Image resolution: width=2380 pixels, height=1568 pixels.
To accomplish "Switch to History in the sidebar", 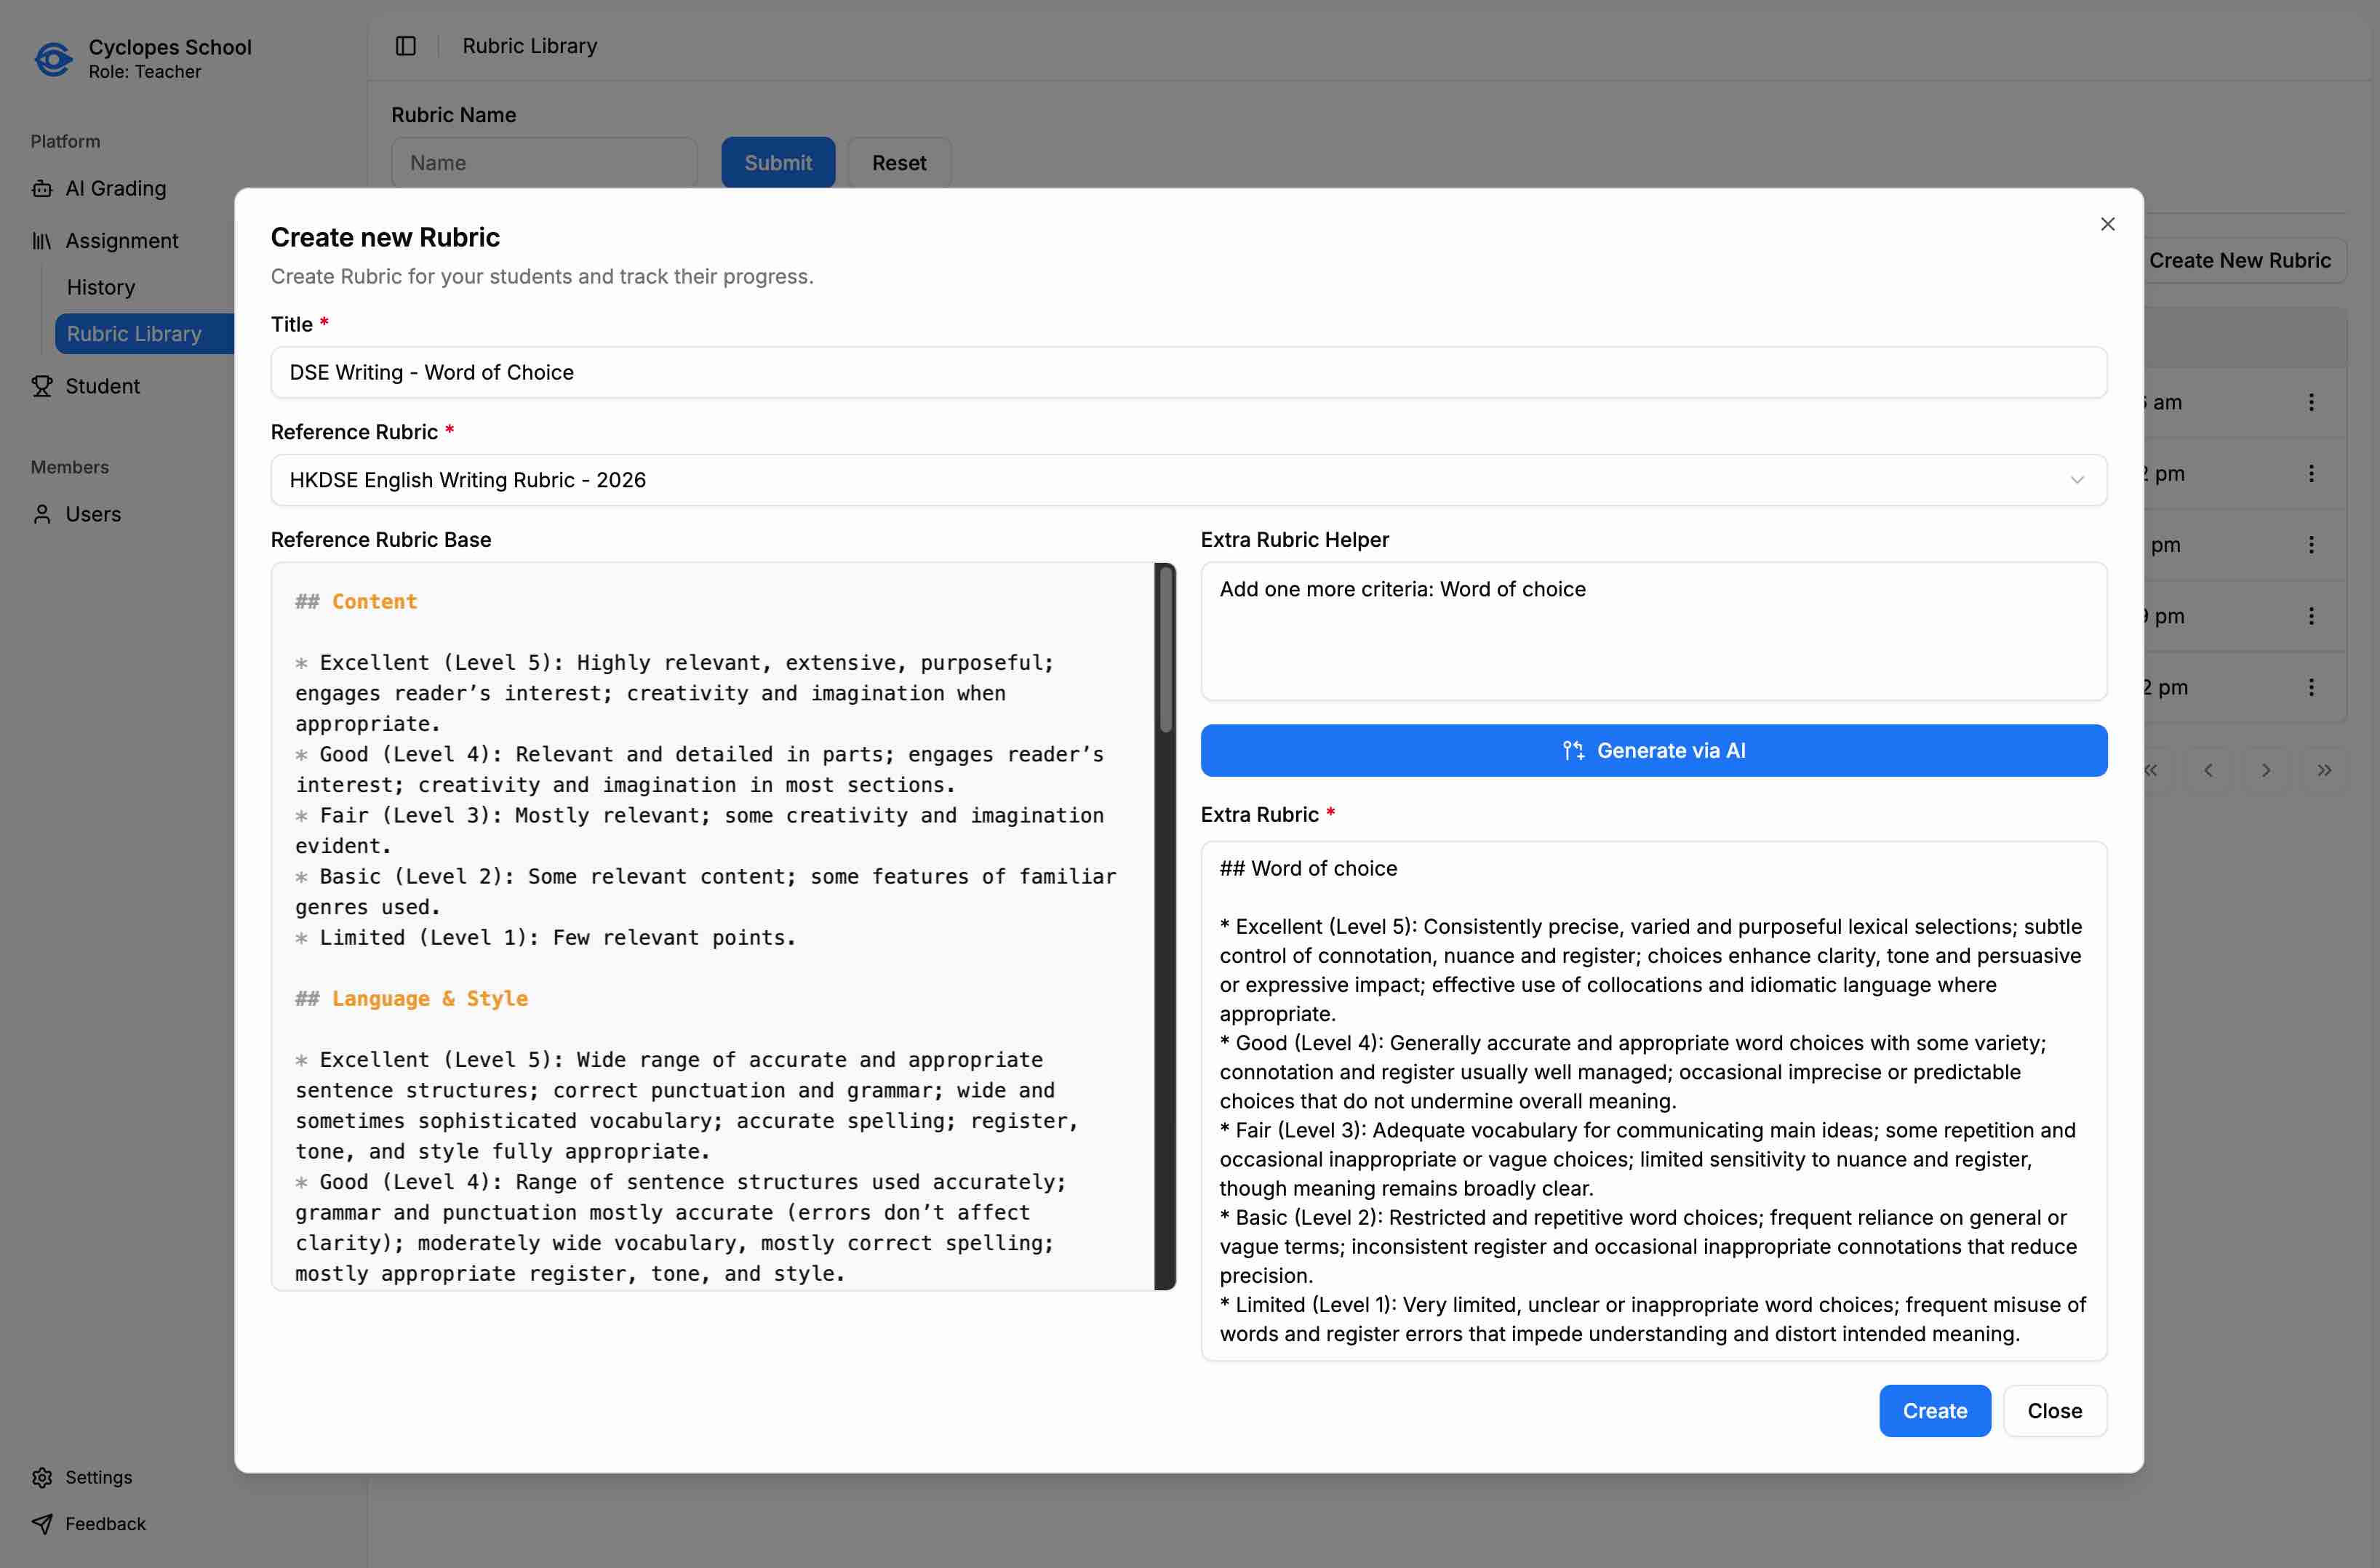I will coord(100,287).
